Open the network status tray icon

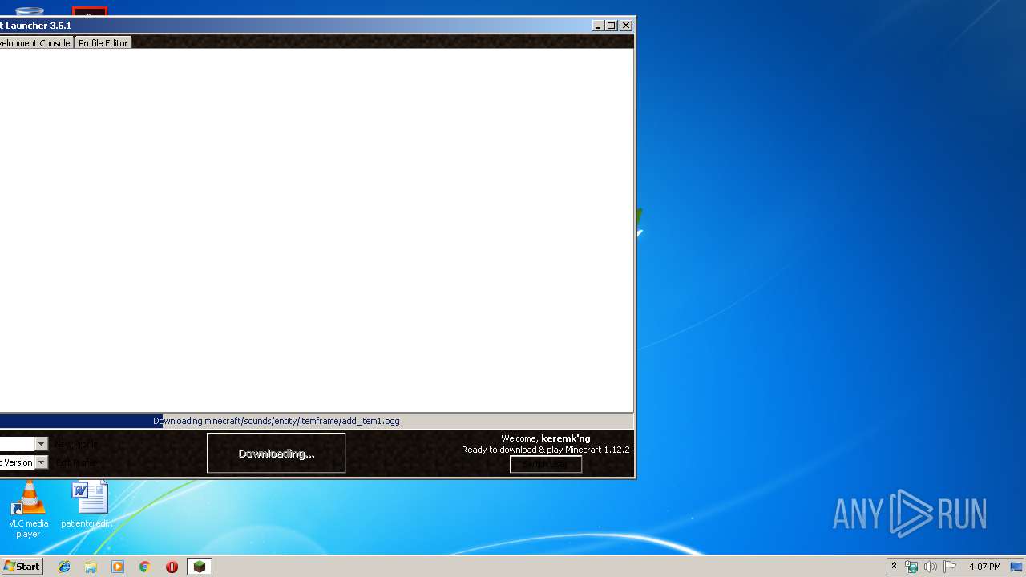(911, 567)
